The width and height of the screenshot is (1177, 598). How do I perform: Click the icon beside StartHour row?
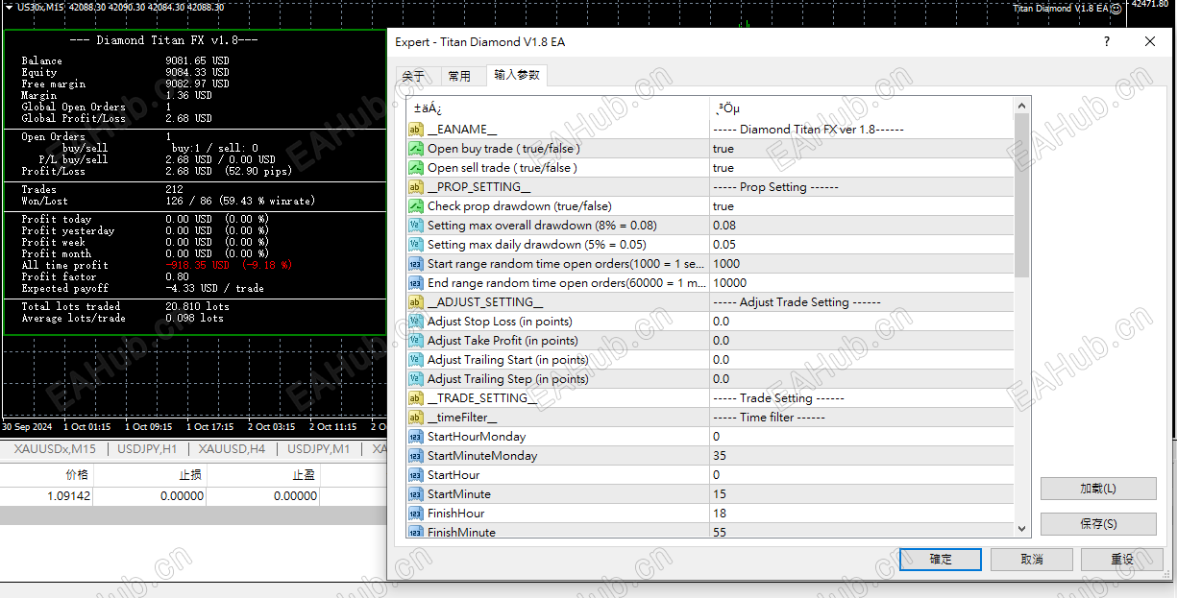pos(415,475)
